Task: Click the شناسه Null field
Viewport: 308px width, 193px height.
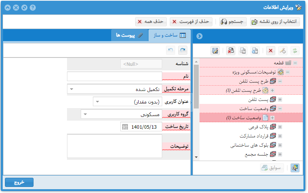Action: (141, 64)
